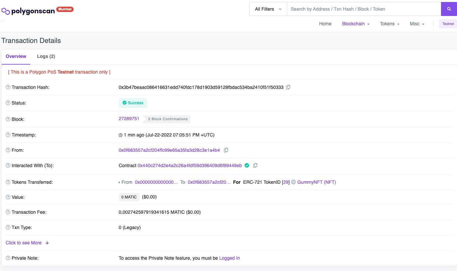Click the down arrow after Click to see More
The image size is (457, 271).
(47, 243)
